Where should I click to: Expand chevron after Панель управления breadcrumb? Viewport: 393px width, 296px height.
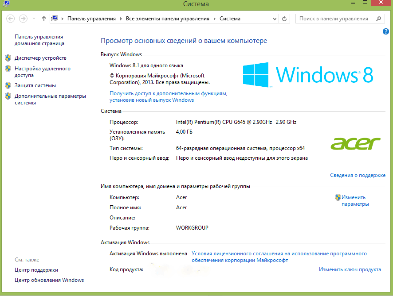tap(121, 19)
